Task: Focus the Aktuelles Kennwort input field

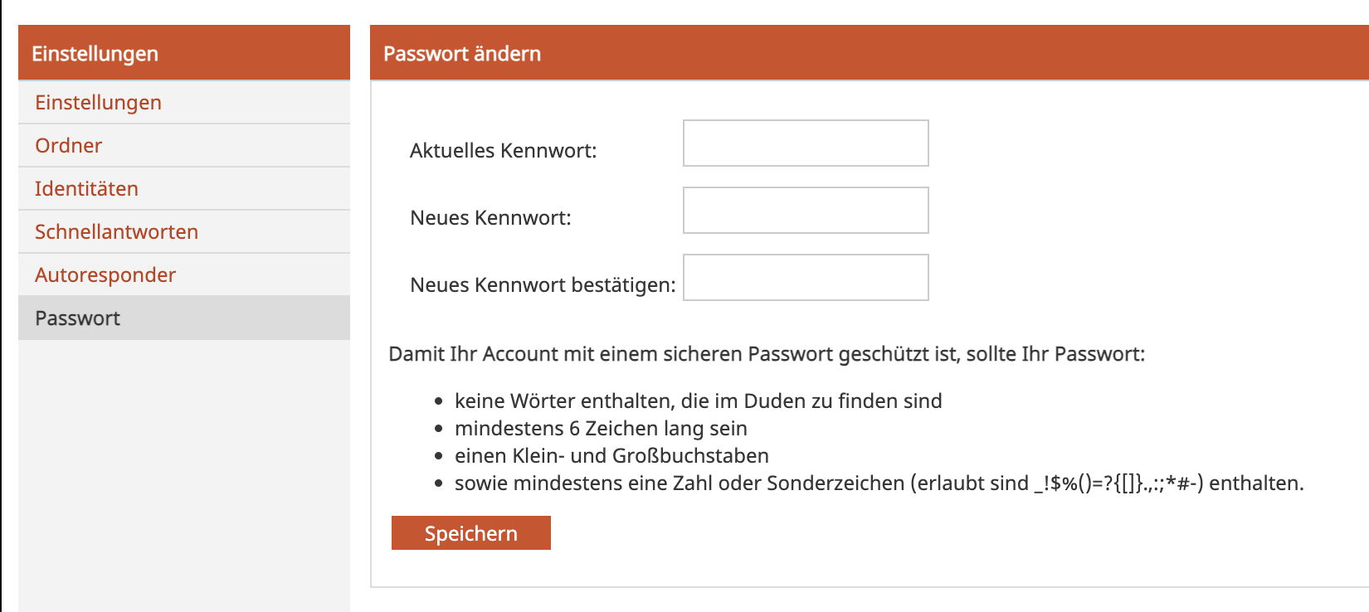Action: 805,143
